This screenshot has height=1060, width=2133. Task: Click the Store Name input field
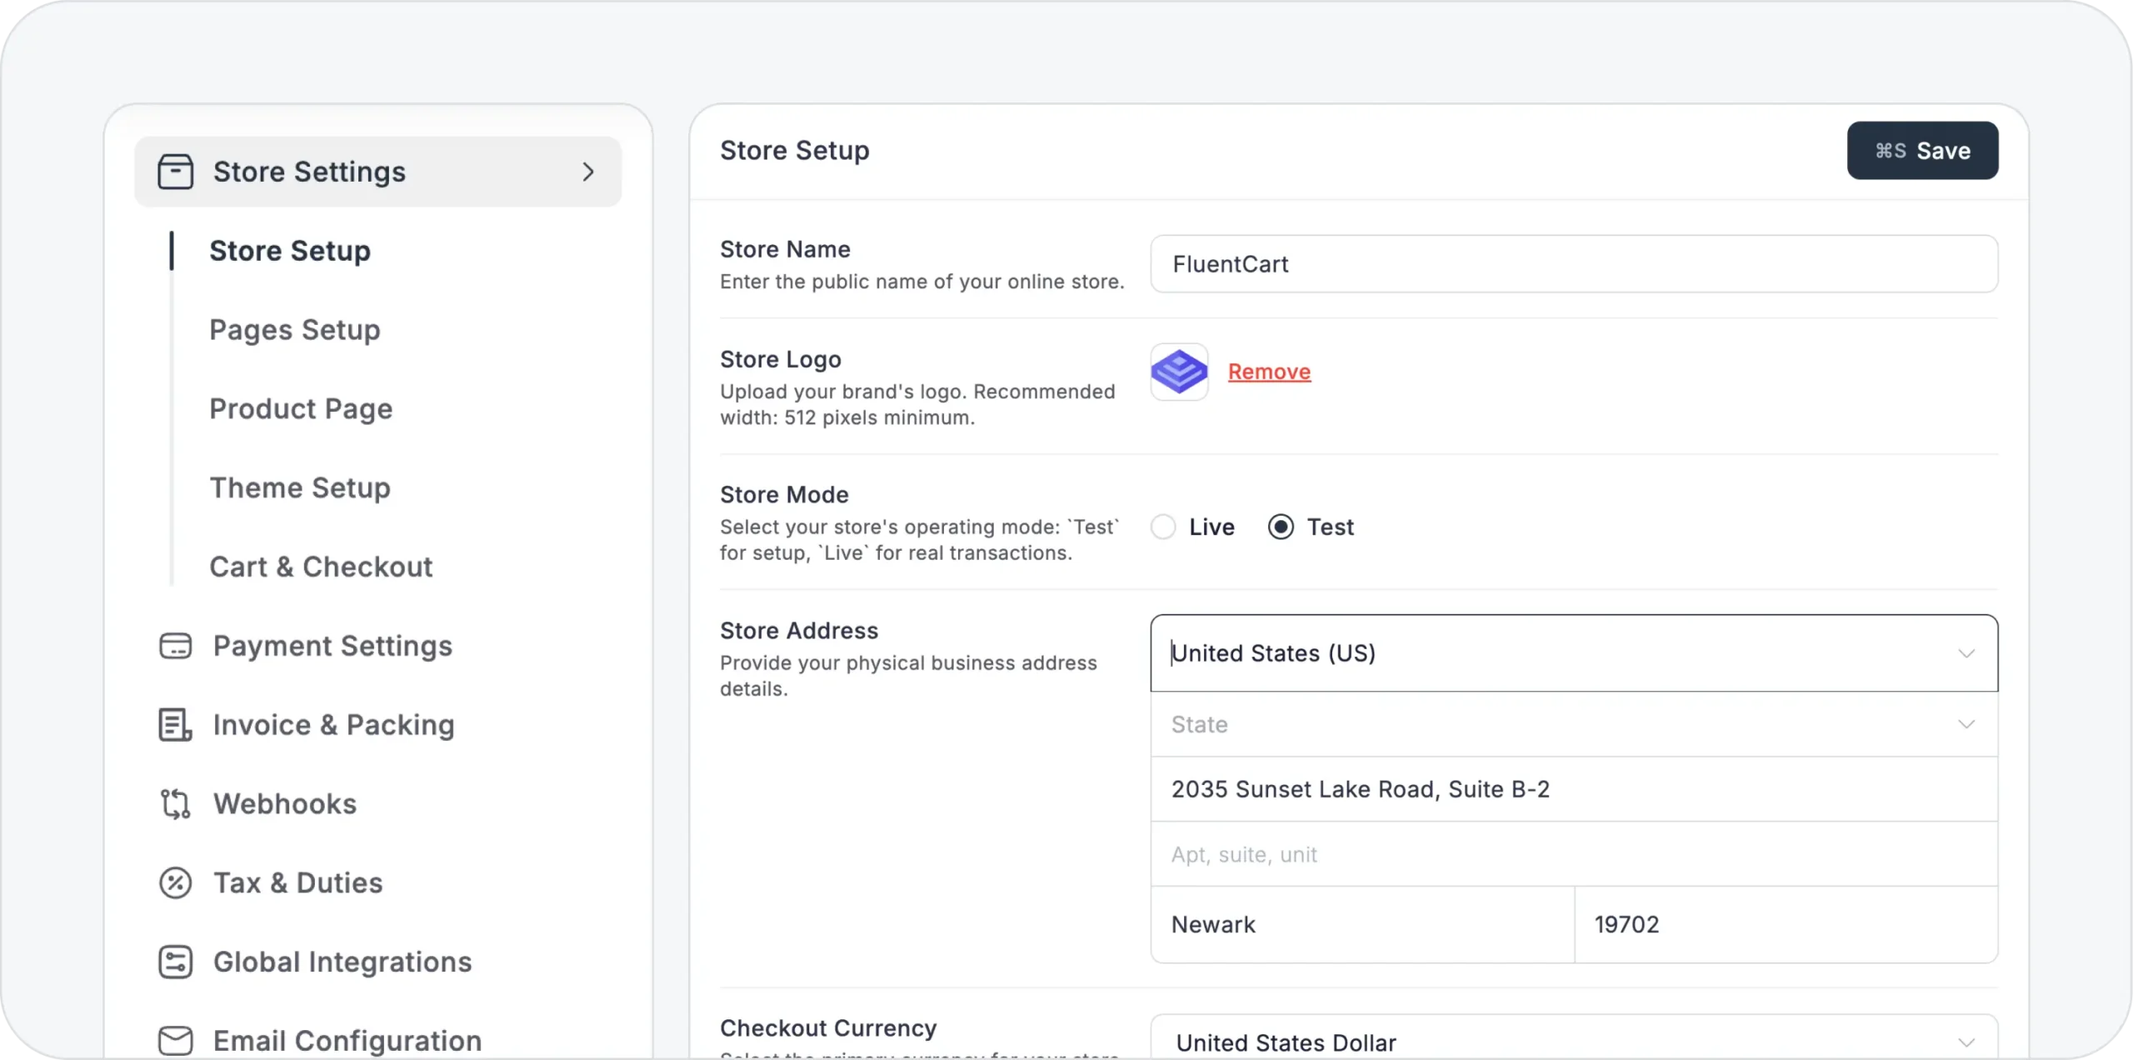point(1573,264)
